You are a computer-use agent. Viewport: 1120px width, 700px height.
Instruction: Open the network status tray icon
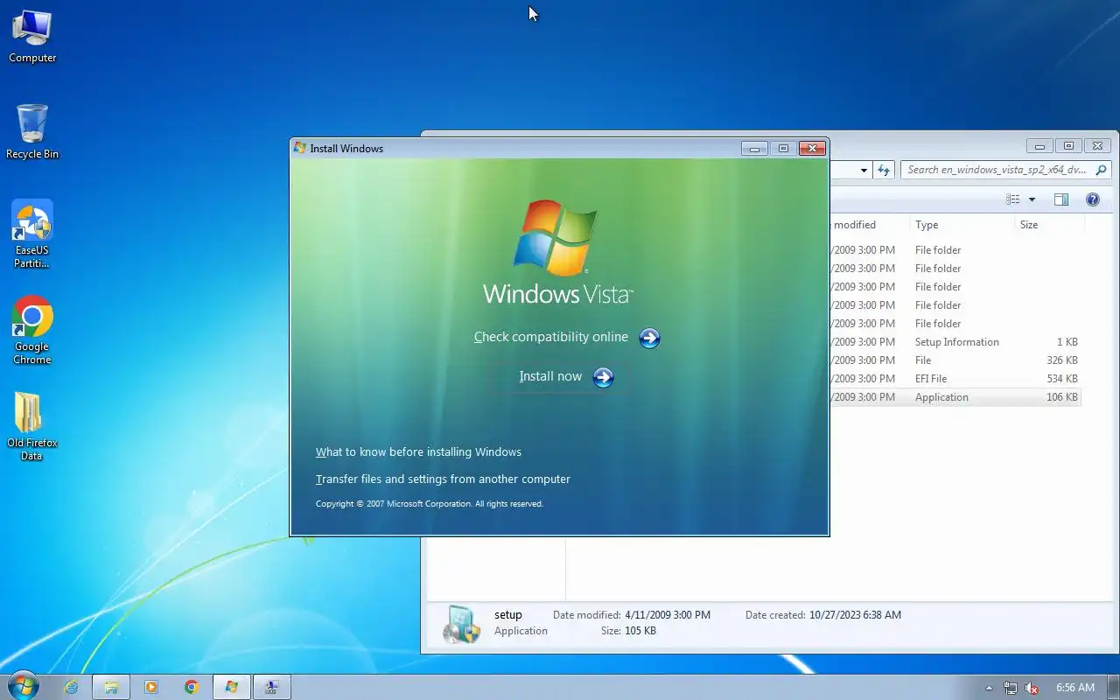coord(1011,688)
